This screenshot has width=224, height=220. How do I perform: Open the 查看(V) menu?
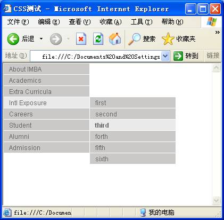[x=80, y=22]
